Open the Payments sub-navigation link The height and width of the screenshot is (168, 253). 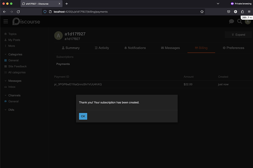[x=63, y=64]
